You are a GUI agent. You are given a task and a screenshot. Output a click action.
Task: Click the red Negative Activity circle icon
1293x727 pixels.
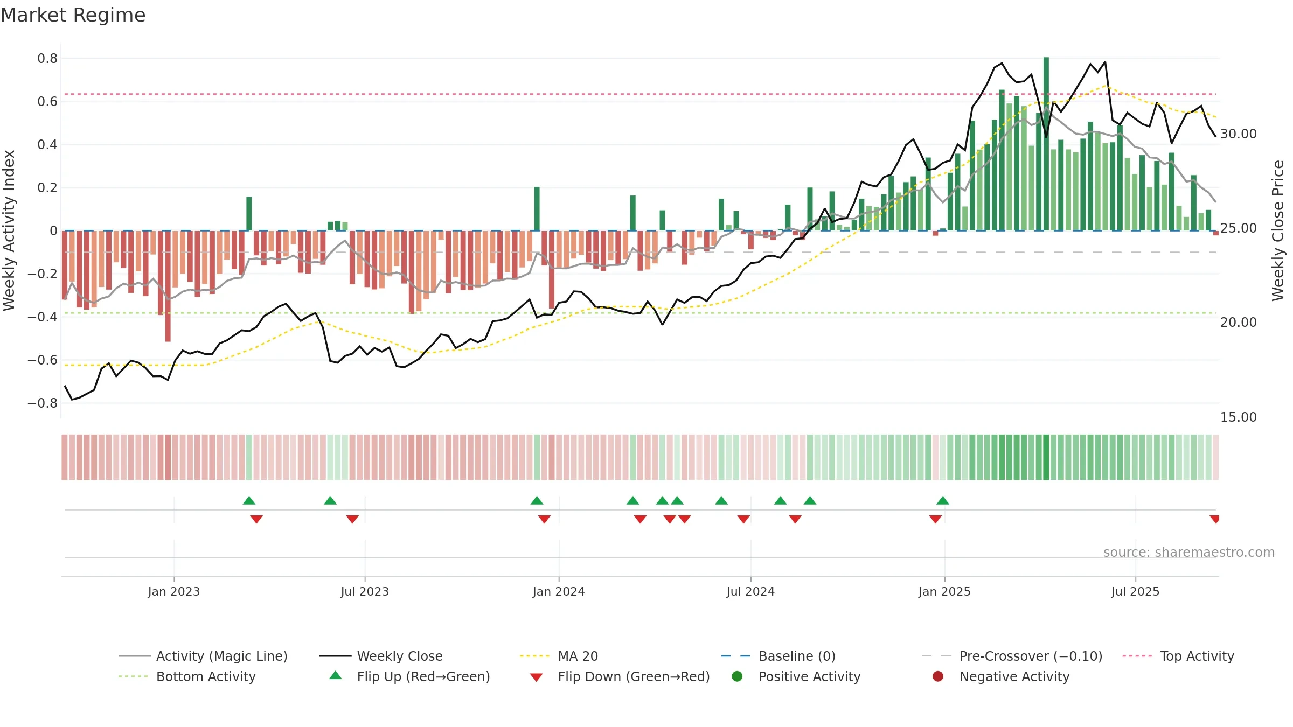click(x=938, y=676)
